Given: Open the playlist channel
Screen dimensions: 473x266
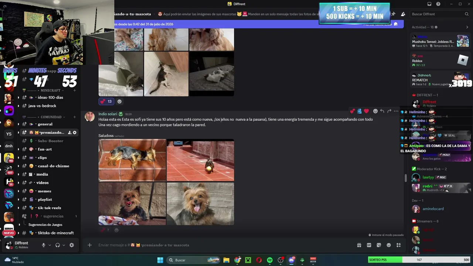Looking at the screenshot, I should [49, 199].
